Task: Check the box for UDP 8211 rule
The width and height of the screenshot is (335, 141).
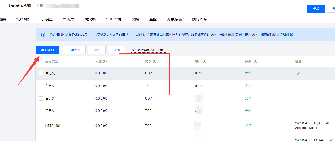Action: (41, 73)
